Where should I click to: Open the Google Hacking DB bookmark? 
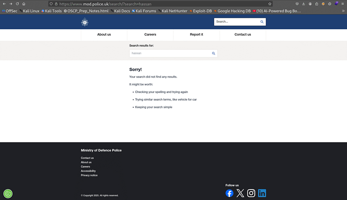point(232,11)
